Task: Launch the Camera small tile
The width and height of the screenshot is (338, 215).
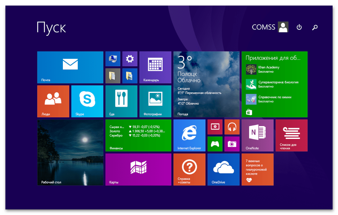Action: coord(232,144)
